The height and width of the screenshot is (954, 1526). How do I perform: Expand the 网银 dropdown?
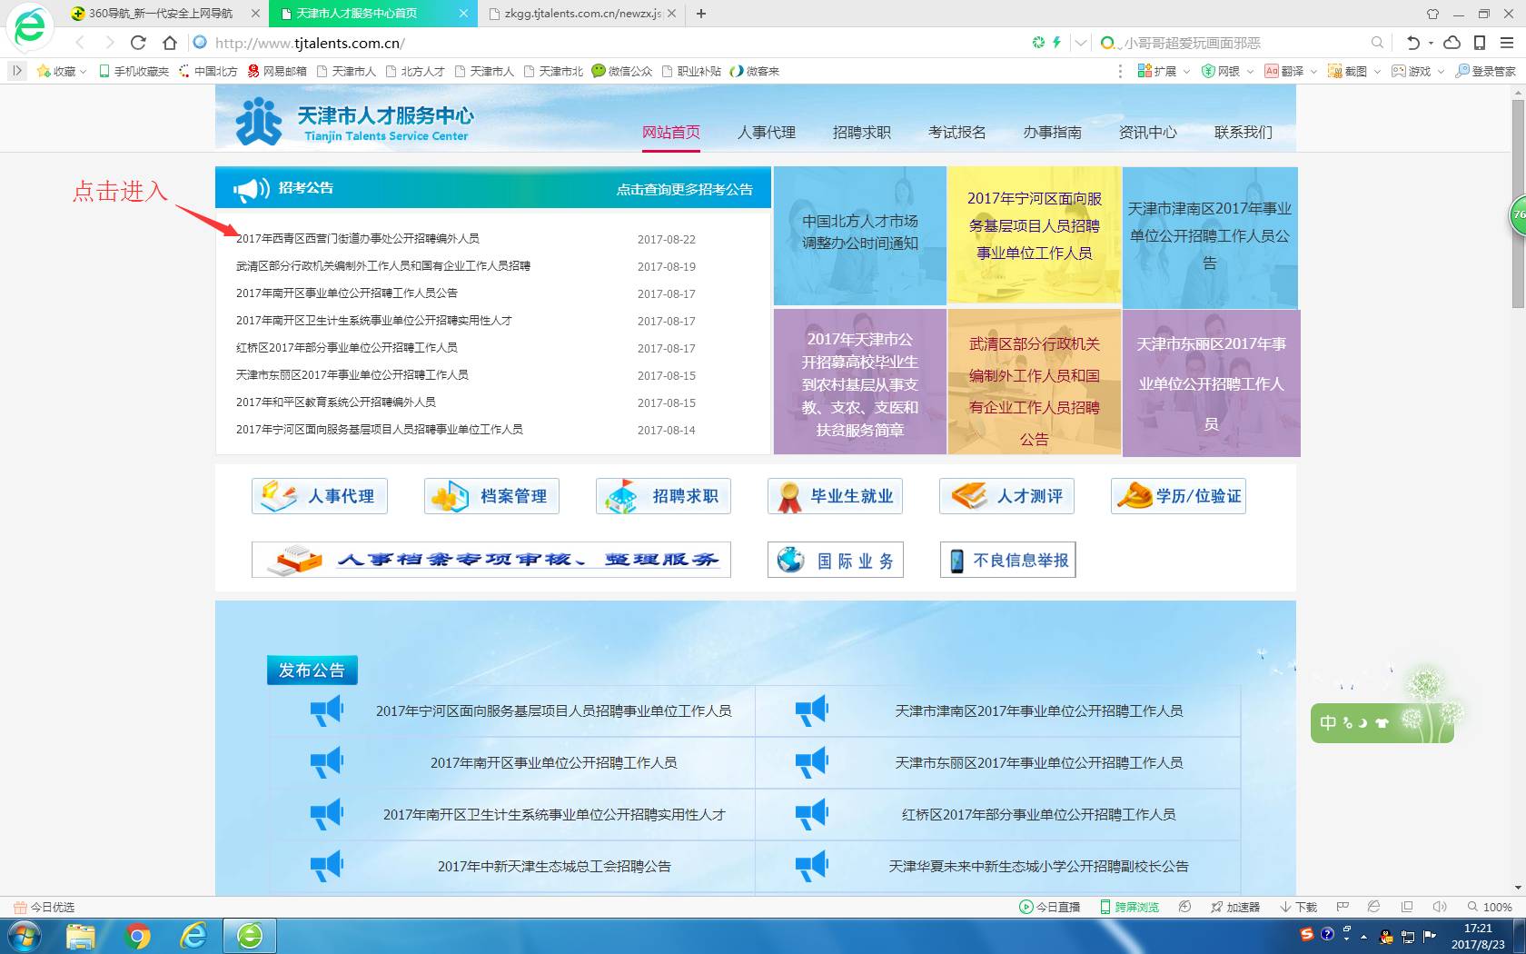point(1250,71)
